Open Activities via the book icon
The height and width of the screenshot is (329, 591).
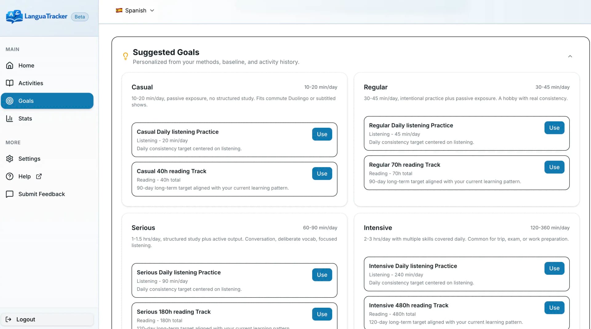coord(10,83)
